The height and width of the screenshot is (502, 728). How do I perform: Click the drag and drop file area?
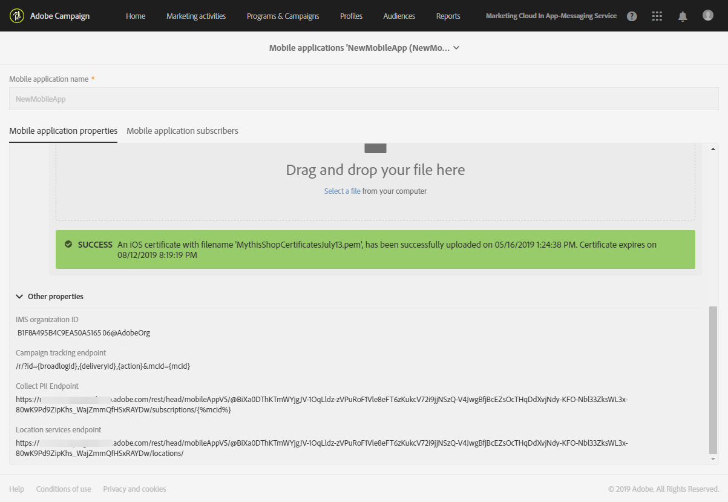click(375, 182)
